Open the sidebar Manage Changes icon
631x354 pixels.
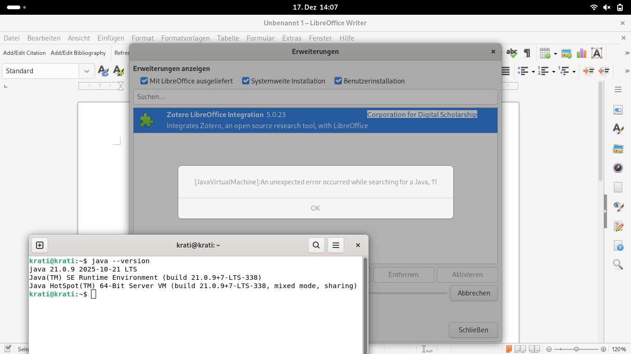[618, 226]
